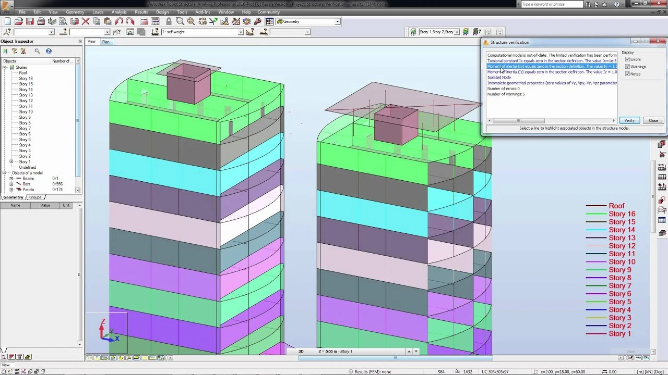Select Story 1 in the tree
Viewport: 668px width, 375px height.
(25, 162)
